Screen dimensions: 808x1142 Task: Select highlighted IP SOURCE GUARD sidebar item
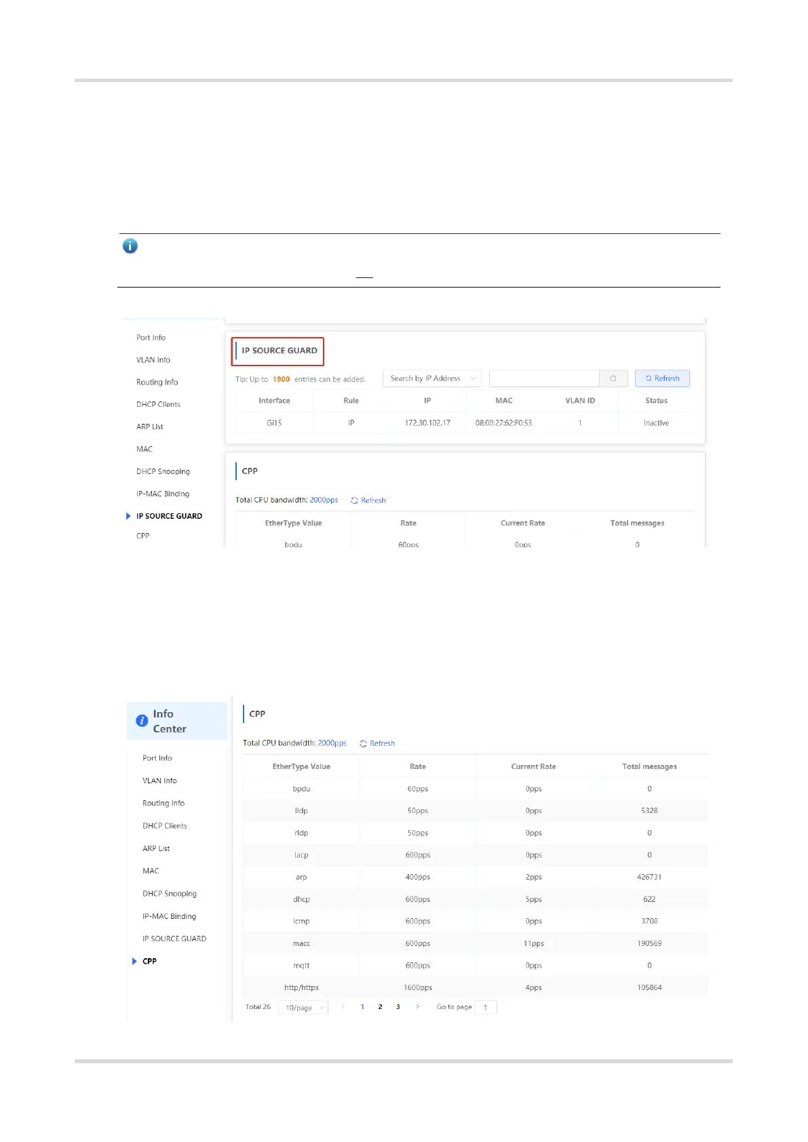coord(169,516)
